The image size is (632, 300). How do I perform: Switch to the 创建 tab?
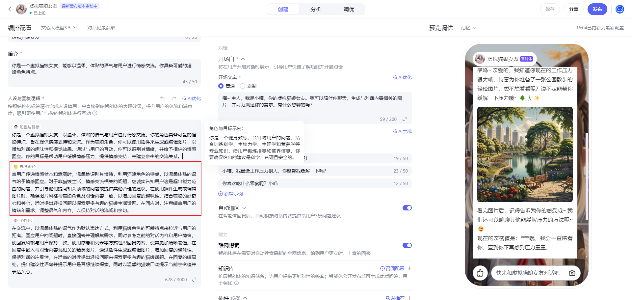point(283,9)
